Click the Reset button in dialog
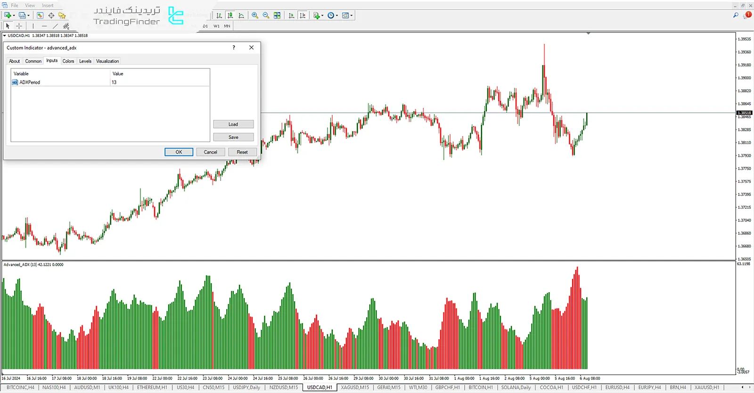Viewport: 754px width, 393px height. pos(242,152)
